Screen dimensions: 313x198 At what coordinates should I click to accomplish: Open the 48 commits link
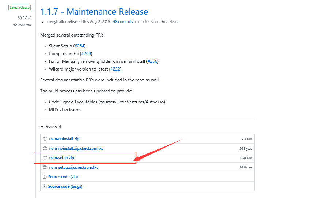coord(123,22)
